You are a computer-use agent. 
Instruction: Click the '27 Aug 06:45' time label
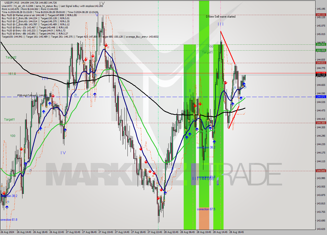(89, 232)
